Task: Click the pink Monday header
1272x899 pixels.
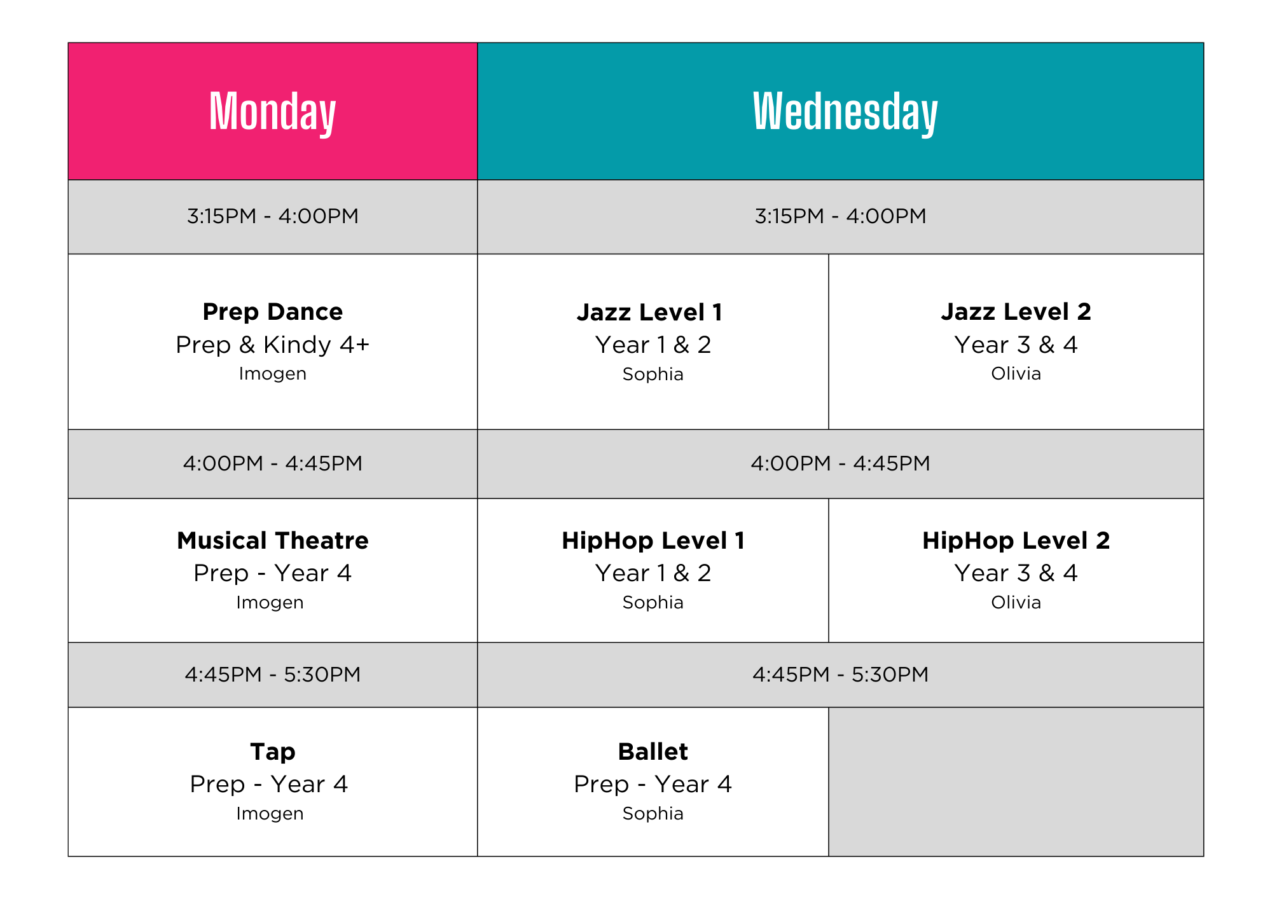Action: 272,111
